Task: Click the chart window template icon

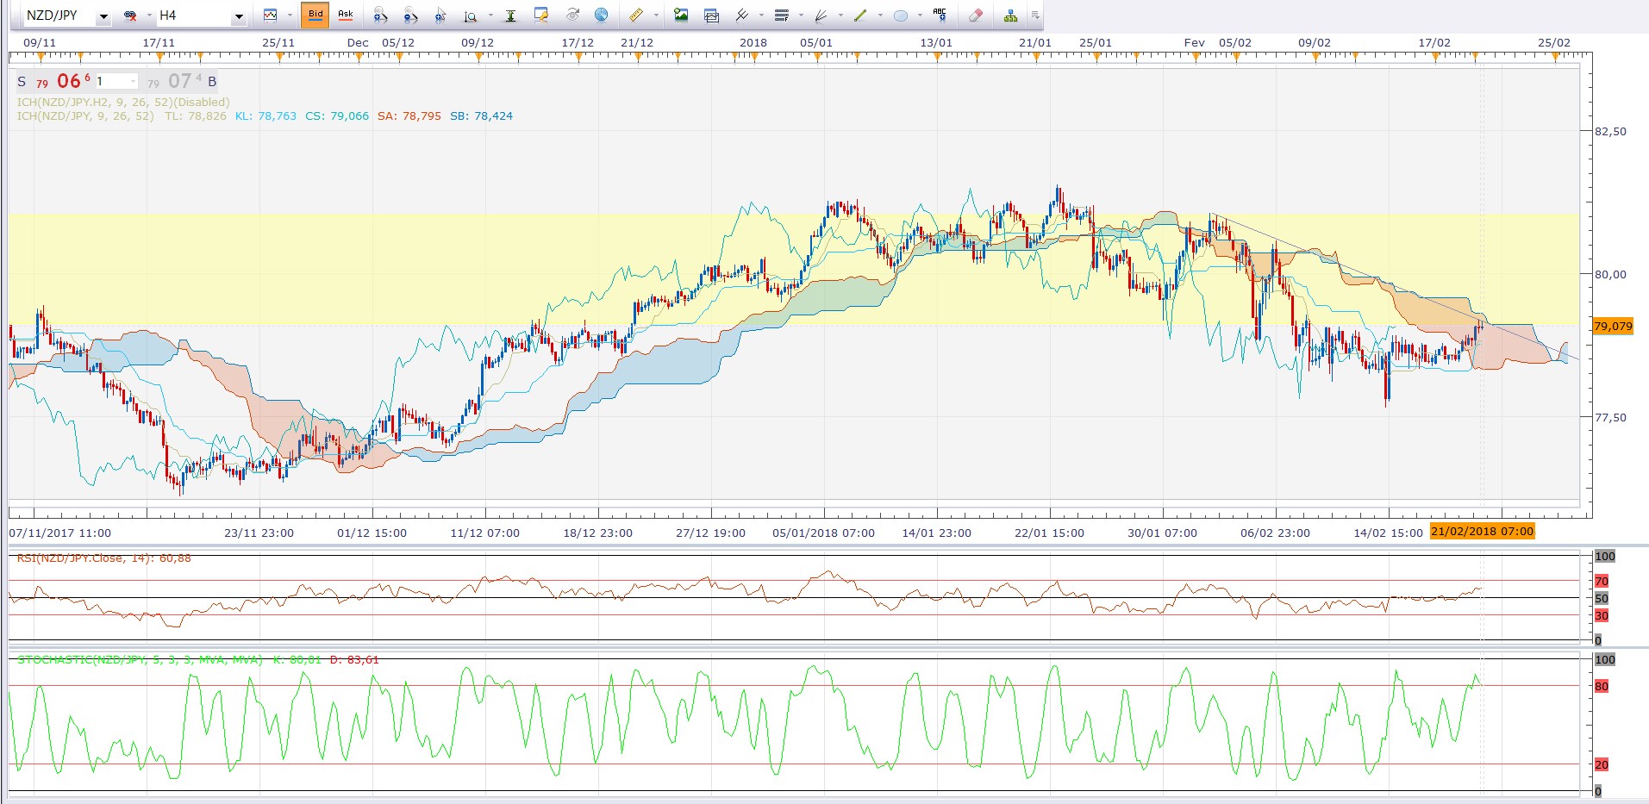Action: [711, 16]
